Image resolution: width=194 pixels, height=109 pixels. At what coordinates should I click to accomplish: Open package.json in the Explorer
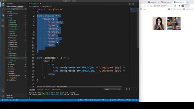point(13,78)
